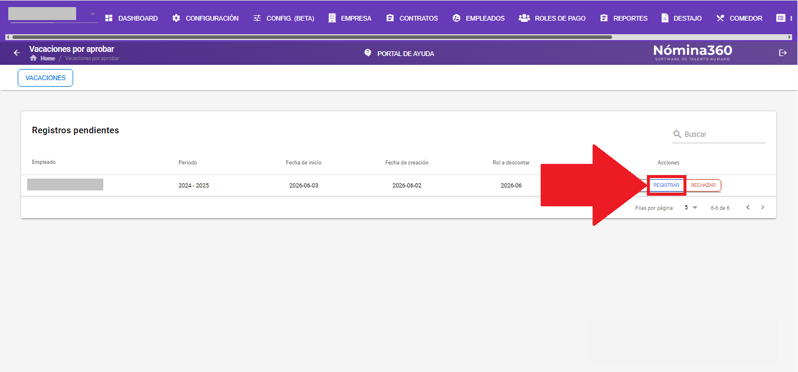798x372 pixels.
Task: Click the logout icon at top right
Action: pyautogui.click(x=783, y=52)
